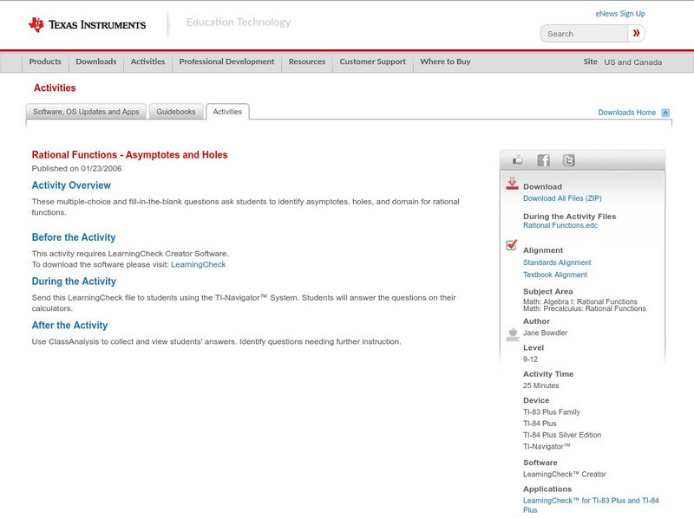Open the Customer Support menu item

pos(372,62)
